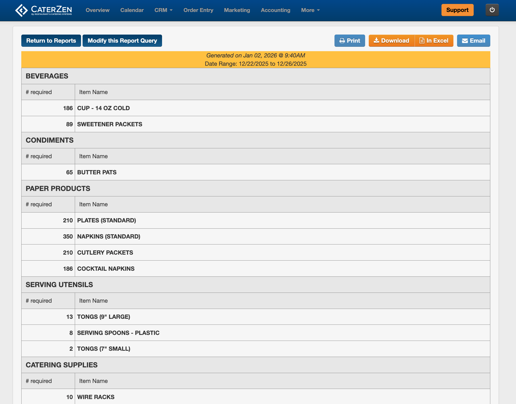Click the envelope icon on Email
The height and width of the screenshot is (404, 516).
pyautogui.click(x=465, y=41)
